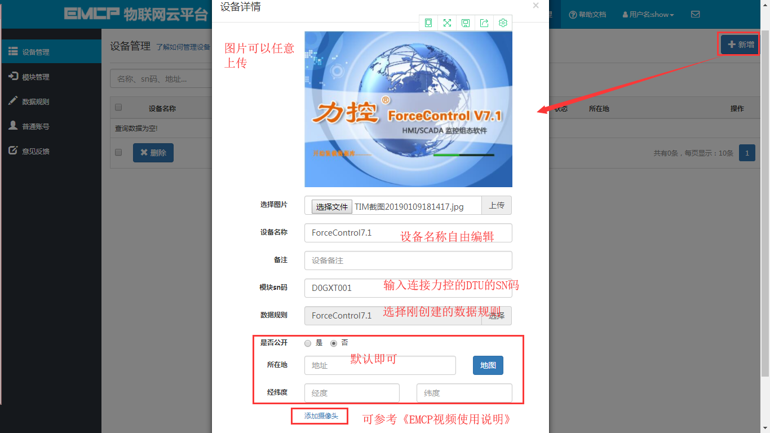Select the 是 radio button for 是否公开
Image resolution: width=770 pixels, height=433 pixels.
pos(308,343)
